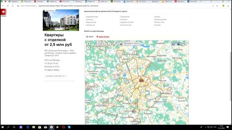
Task: Open the 'Северное Бутово' district link
Action: click(127, 22)
